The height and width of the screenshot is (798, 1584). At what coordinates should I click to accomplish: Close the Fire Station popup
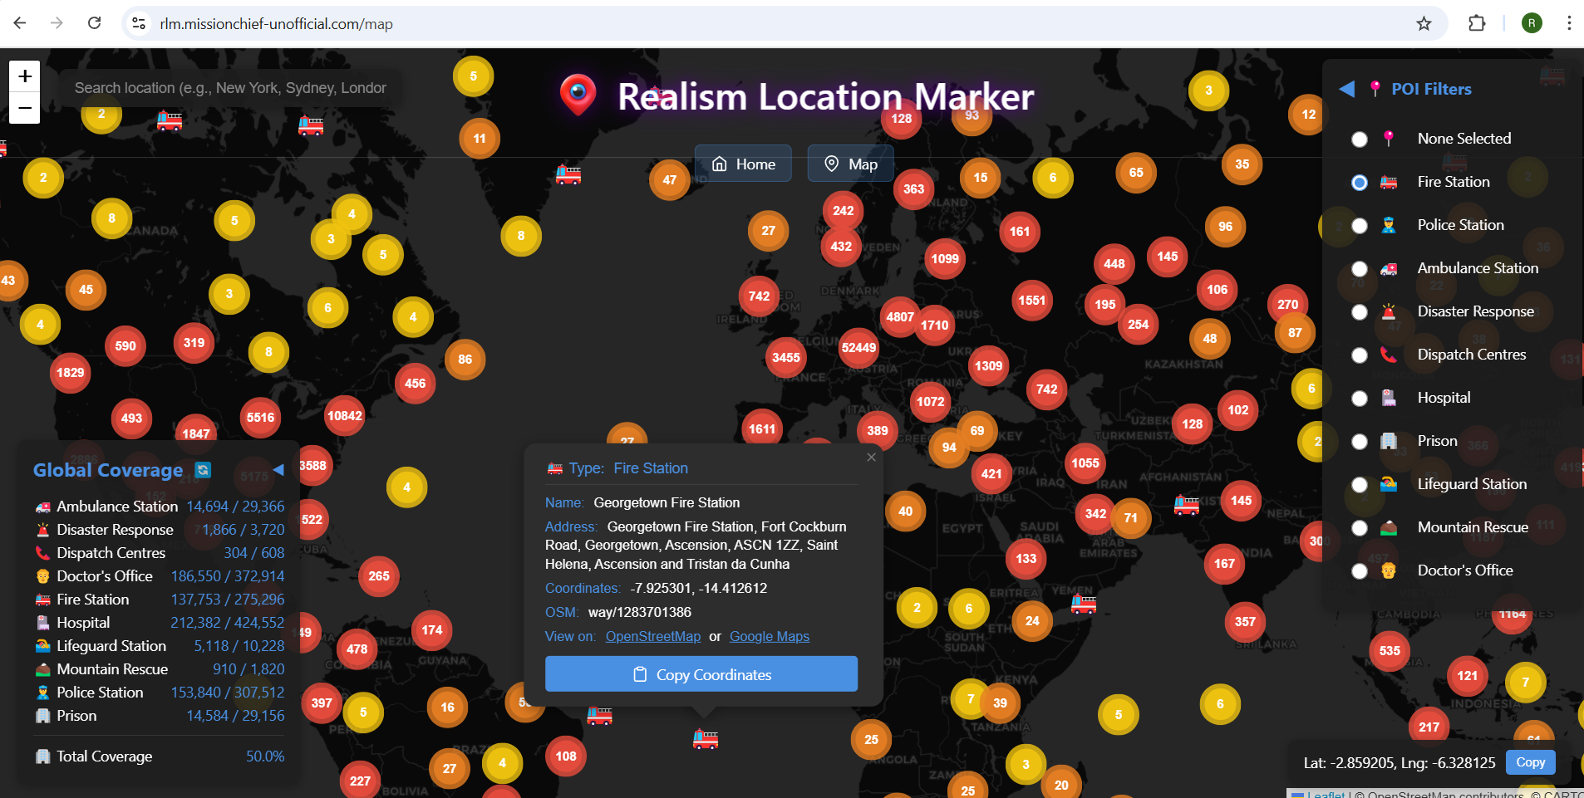tap(871, 458)
